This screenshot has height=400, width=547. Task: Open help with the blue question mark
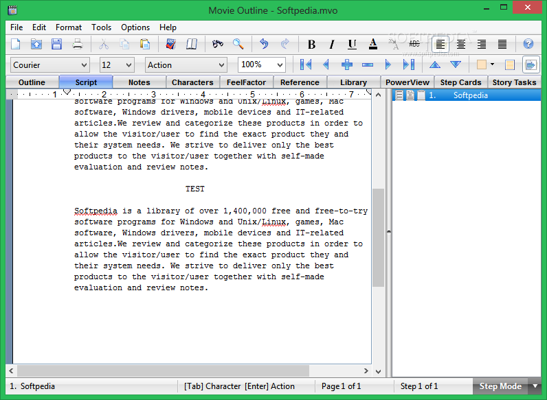coord(528,44)
